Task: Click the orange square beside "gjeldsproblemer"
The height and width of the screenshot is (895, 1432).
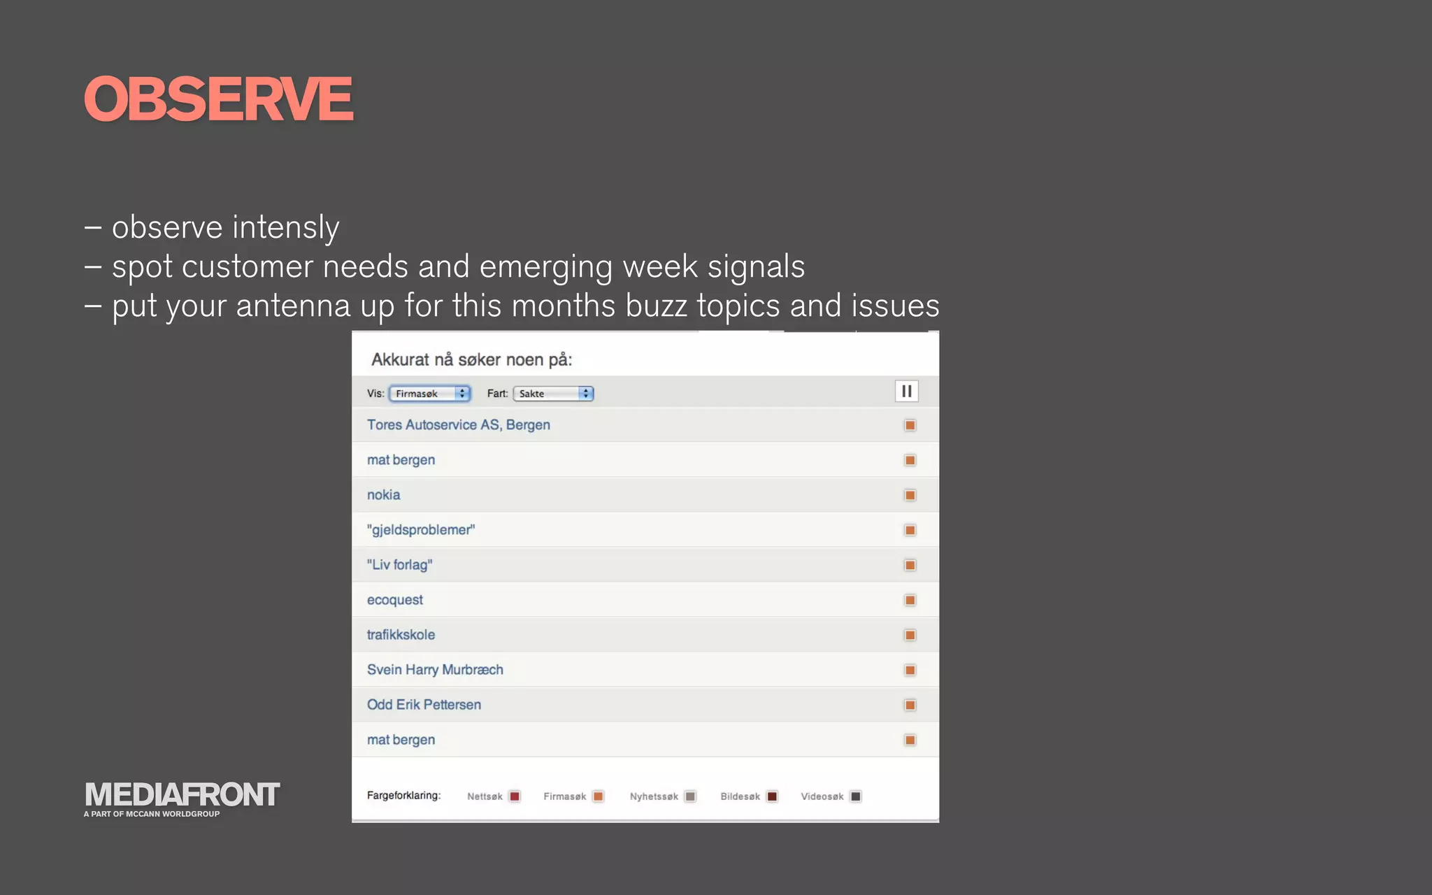Action: coord(910,530)
